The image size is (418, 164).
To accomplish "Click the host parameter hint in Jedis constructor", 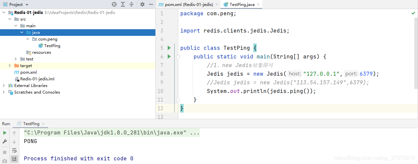I will 295,74.
